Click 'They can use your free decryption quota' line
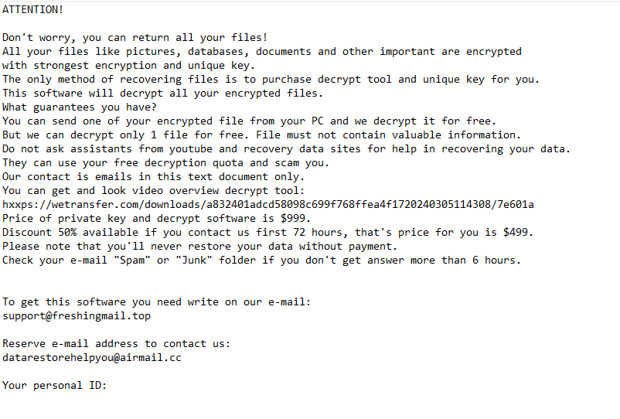 165,163
